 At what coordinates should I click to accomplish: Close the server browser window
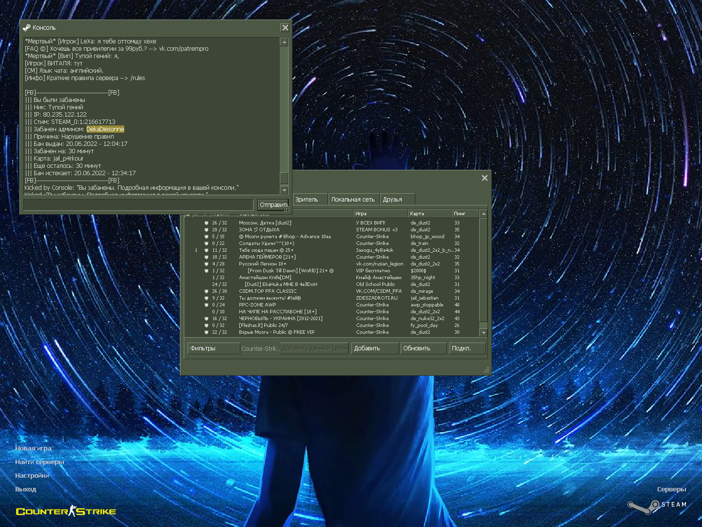pos(485,178)
